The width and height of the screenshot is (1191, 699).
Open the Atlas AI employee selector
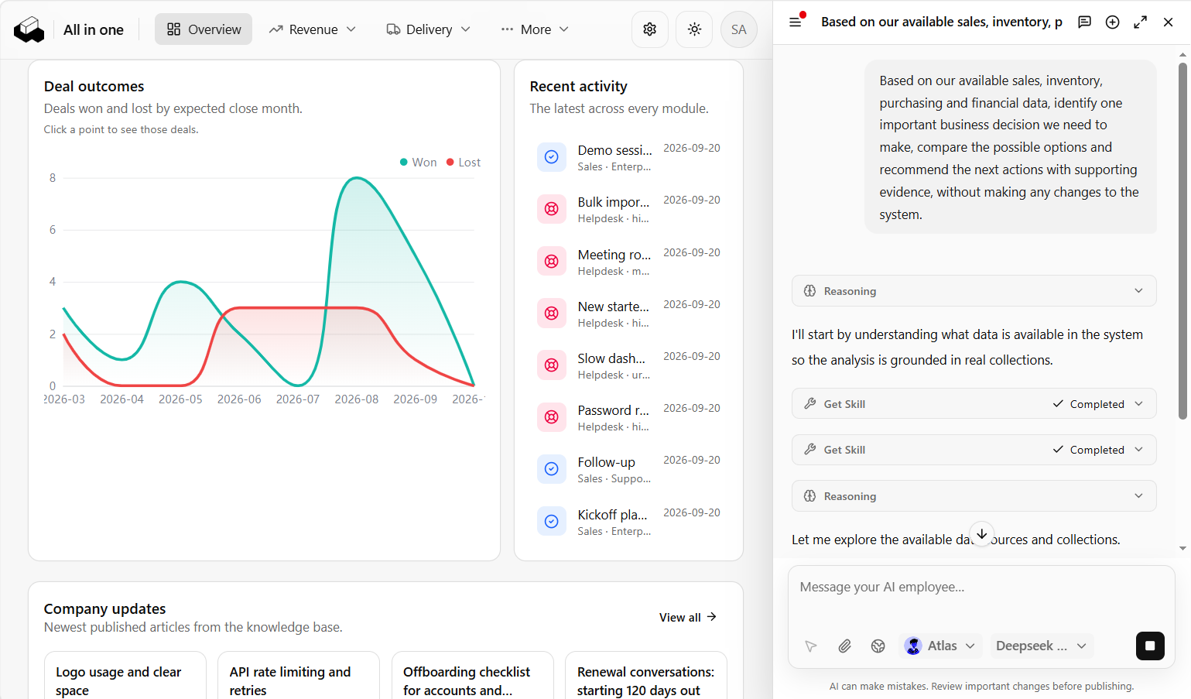tap(940, 646)
